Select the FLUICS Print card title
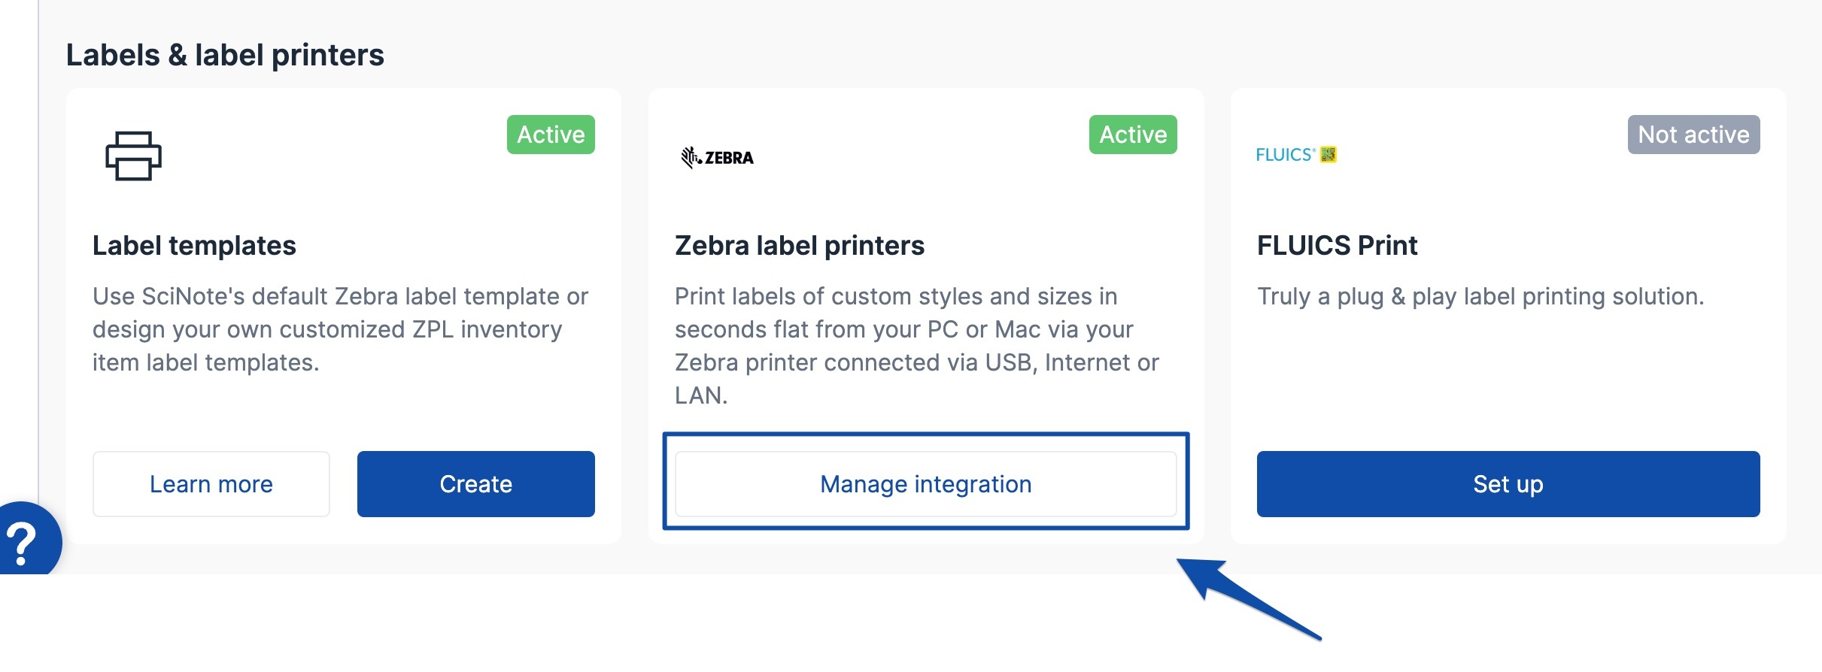This screenshot has width=1822, height=672. click(1337, 245)
